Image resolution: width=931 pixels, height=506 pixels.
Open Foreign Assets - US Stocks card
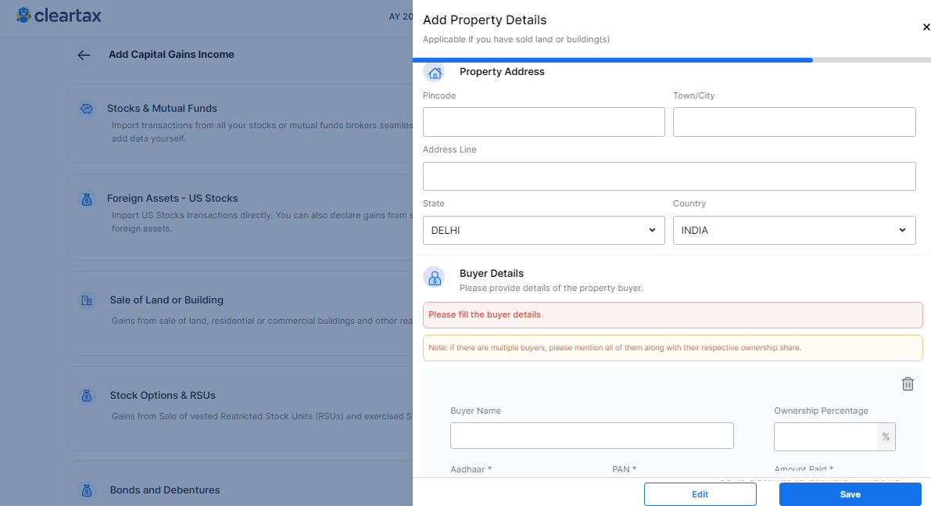click(239, 217)
